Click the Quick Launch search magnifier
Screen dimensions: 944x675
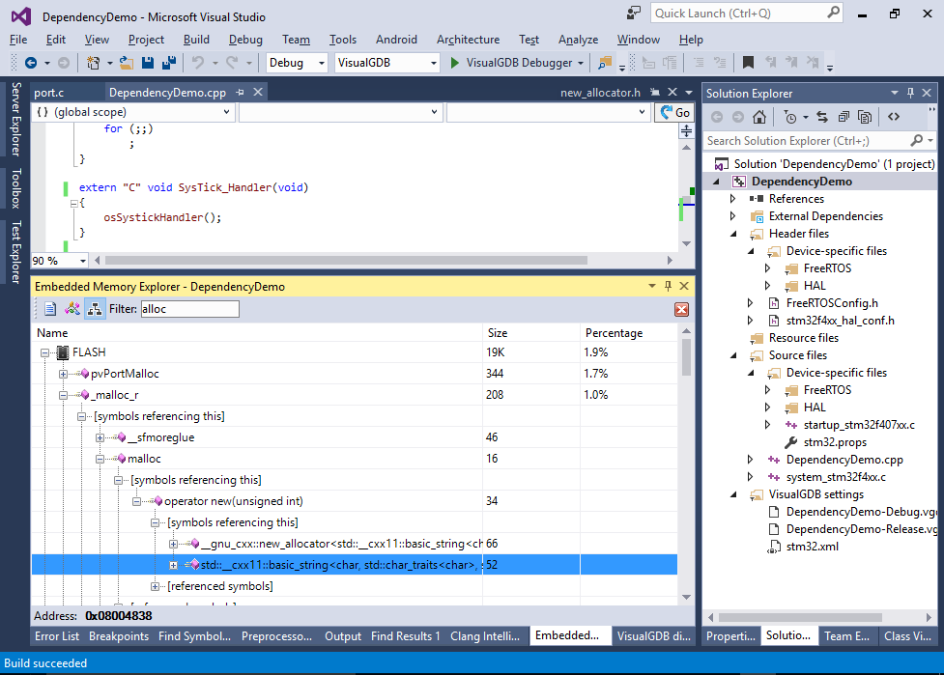tap(833, 13)
